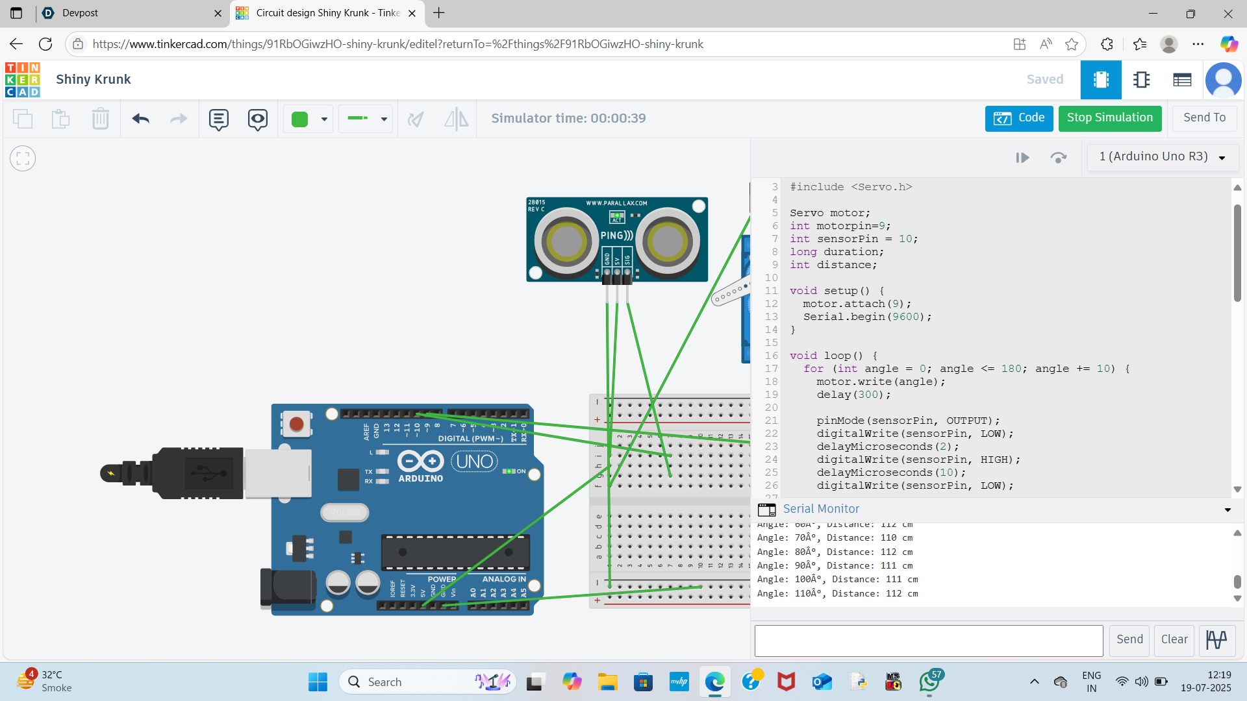The image size is (1247, 701).
Task: Toggle the Code panel button
Action: tap(1018, 118)
